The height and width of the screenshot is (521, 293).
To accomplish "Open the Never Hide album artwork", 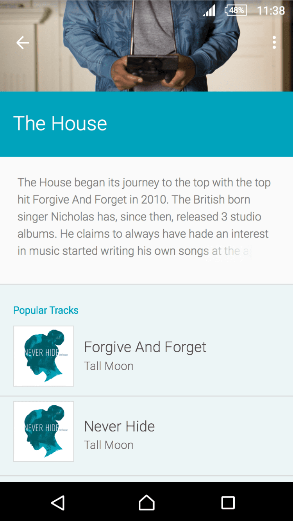I will 44,431.
